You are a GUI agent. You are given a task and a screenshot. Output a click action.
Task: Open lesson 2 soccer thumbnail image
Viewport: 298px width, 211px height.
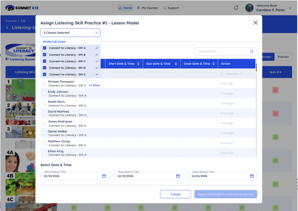click(x=20, y=114)
